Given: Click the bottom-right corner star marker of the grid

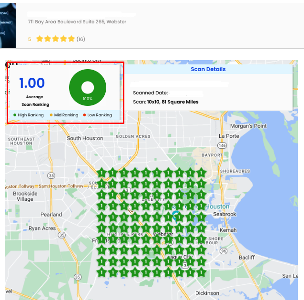Looking at the screenshot, I should pyautogui.click(x=201, y=272).
